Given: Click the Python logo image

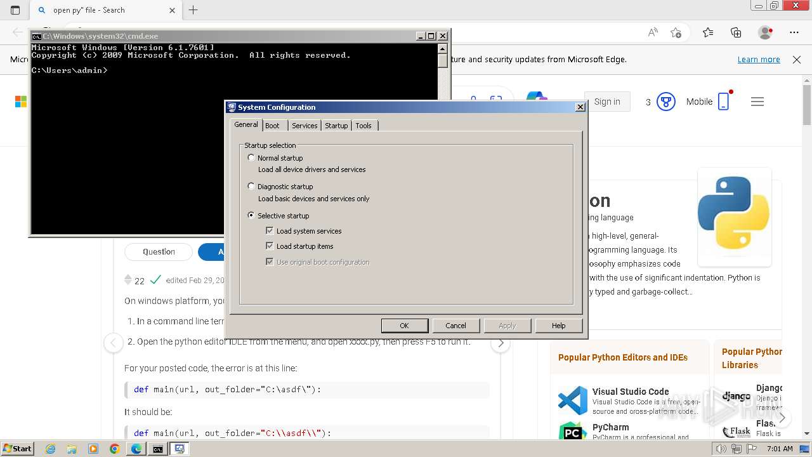Looking at the screenshot, I should [734, 213].
